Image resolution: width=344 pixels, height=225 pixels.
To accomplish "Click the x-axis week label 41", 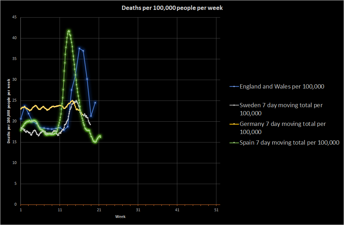I will (x=177, y=210).
